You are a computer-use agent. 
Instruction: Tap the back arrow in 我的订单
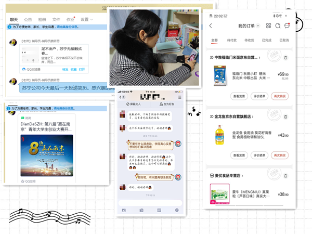coord(211,25)
